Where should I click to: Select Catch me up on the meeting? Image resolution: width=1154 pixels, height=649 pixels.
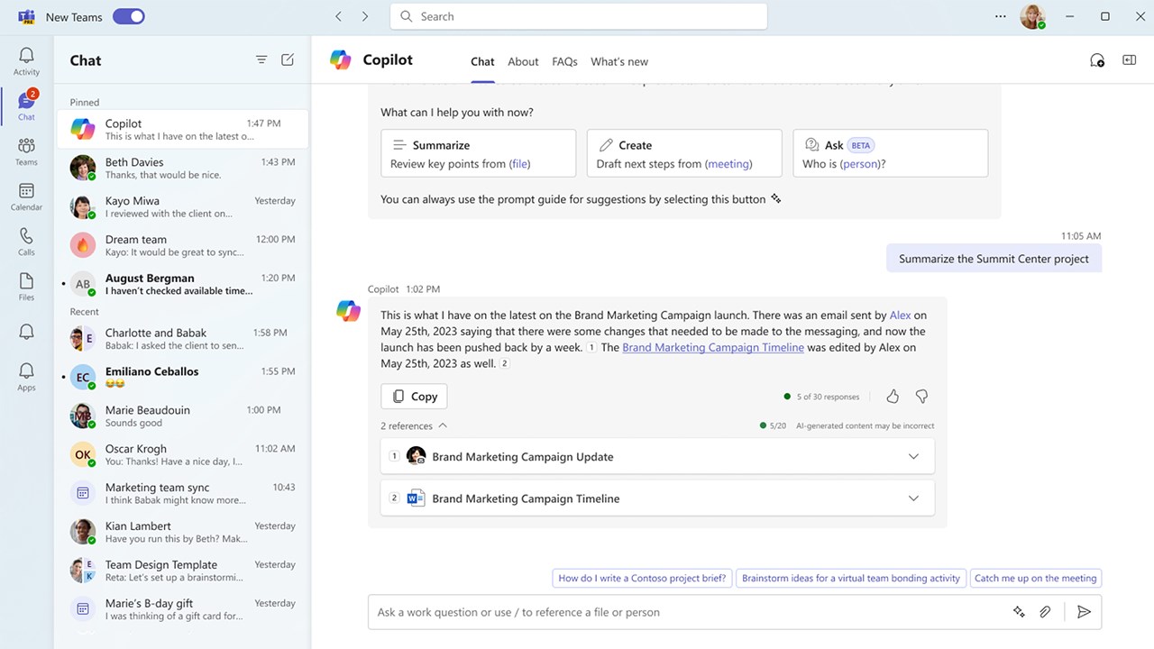coord(1035,579)
